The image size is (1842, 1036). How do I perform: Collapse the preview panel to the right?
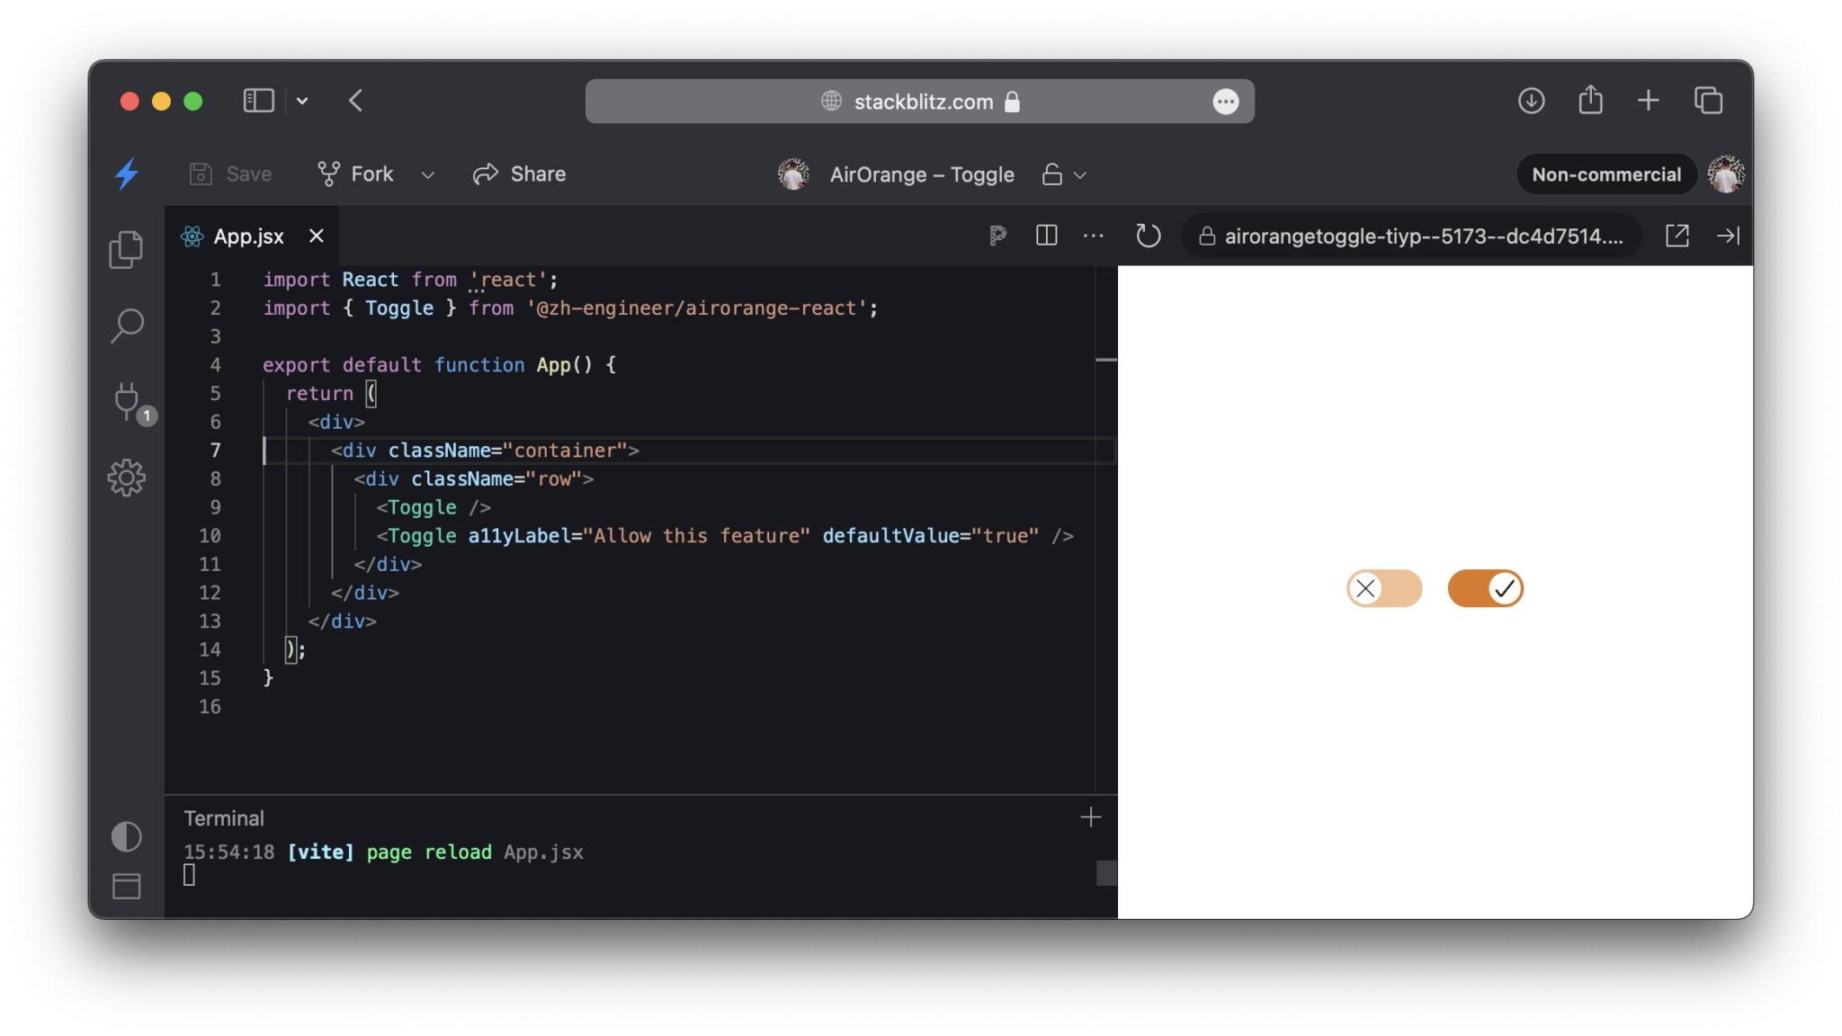point(1729,236)
